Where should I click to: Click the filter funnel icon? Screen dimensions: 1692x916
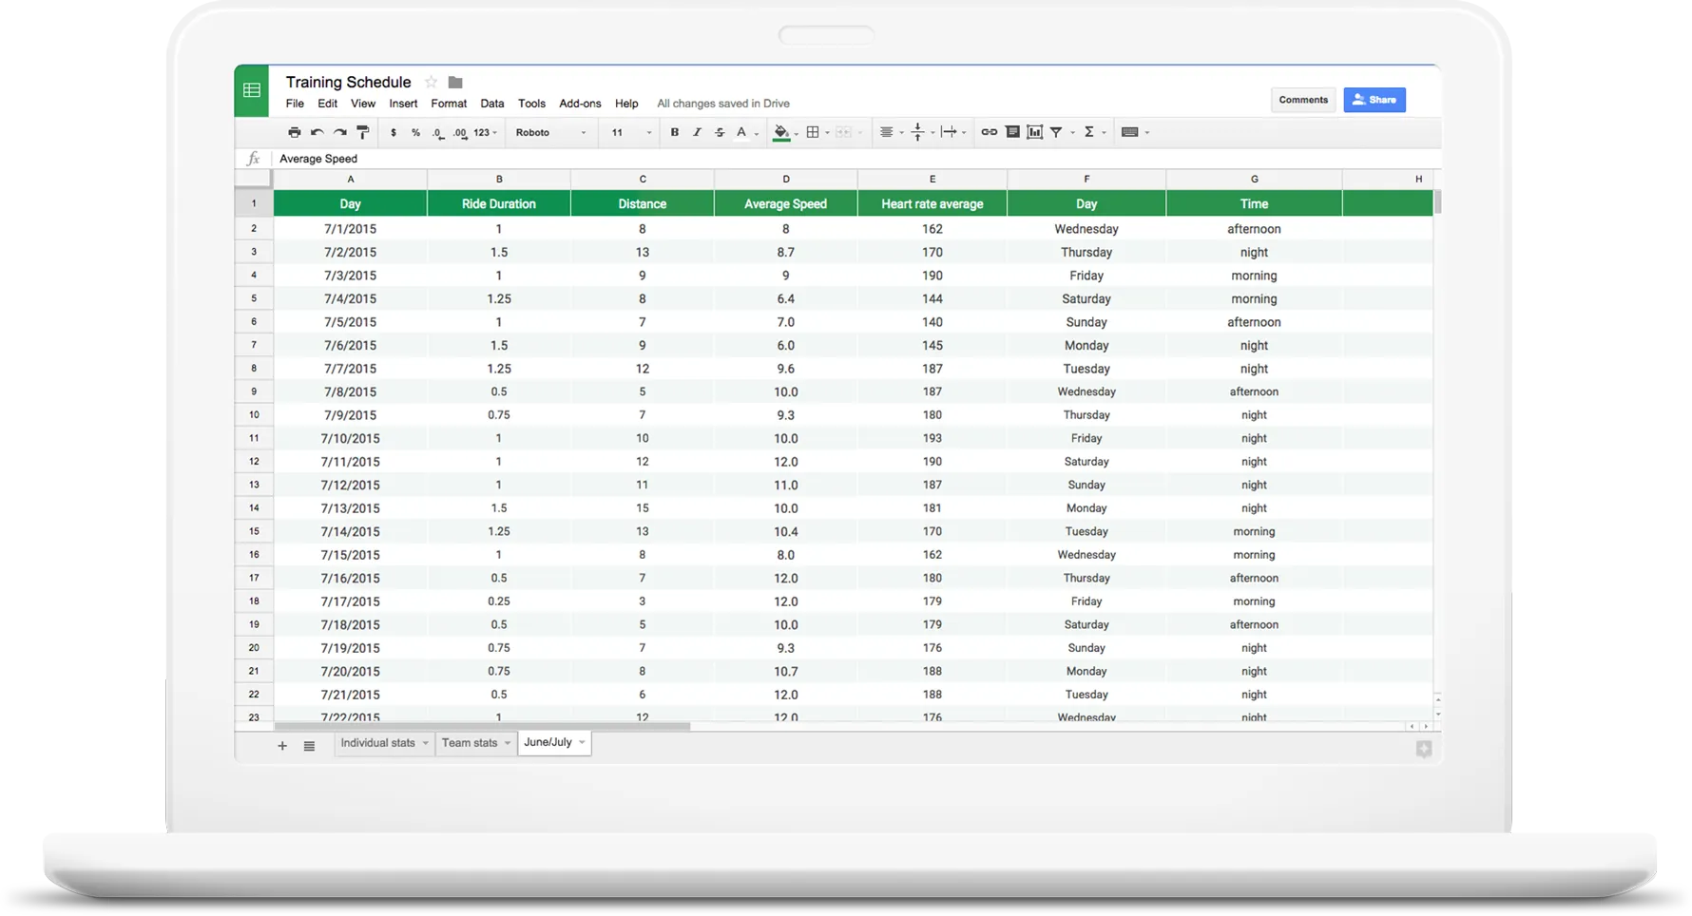[x=1056, y=132]
